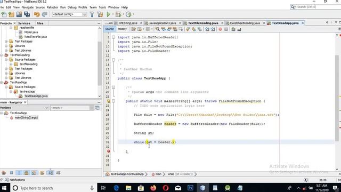Expand the textfilereading package node
The width and height of the screenshot is (341, 192).
click(11, 64)
